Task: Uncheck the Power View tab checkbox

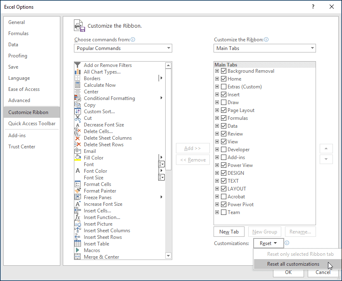Action: point(223,165)
